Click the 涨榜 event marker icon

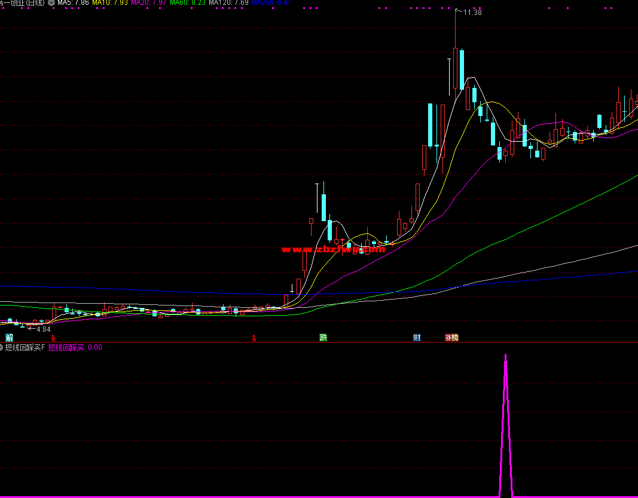coord(451,337)
